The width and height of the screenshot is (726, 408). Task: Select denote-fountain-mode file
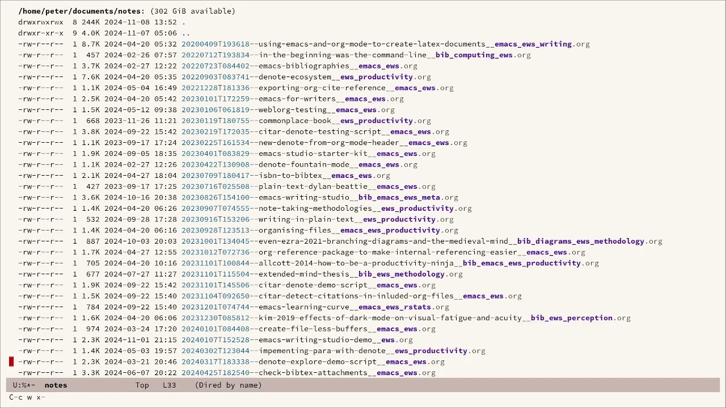click(299, 164)
